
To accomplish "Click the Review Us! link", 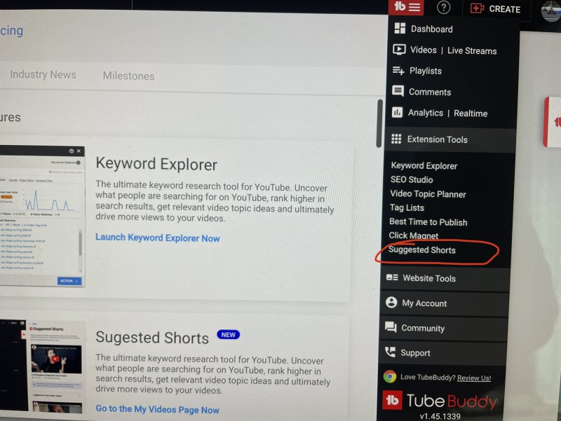I will (x=473, y=378).
